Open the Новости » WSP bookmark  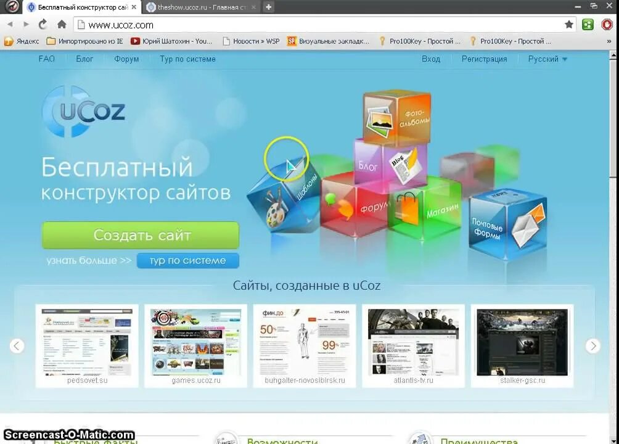251,41
